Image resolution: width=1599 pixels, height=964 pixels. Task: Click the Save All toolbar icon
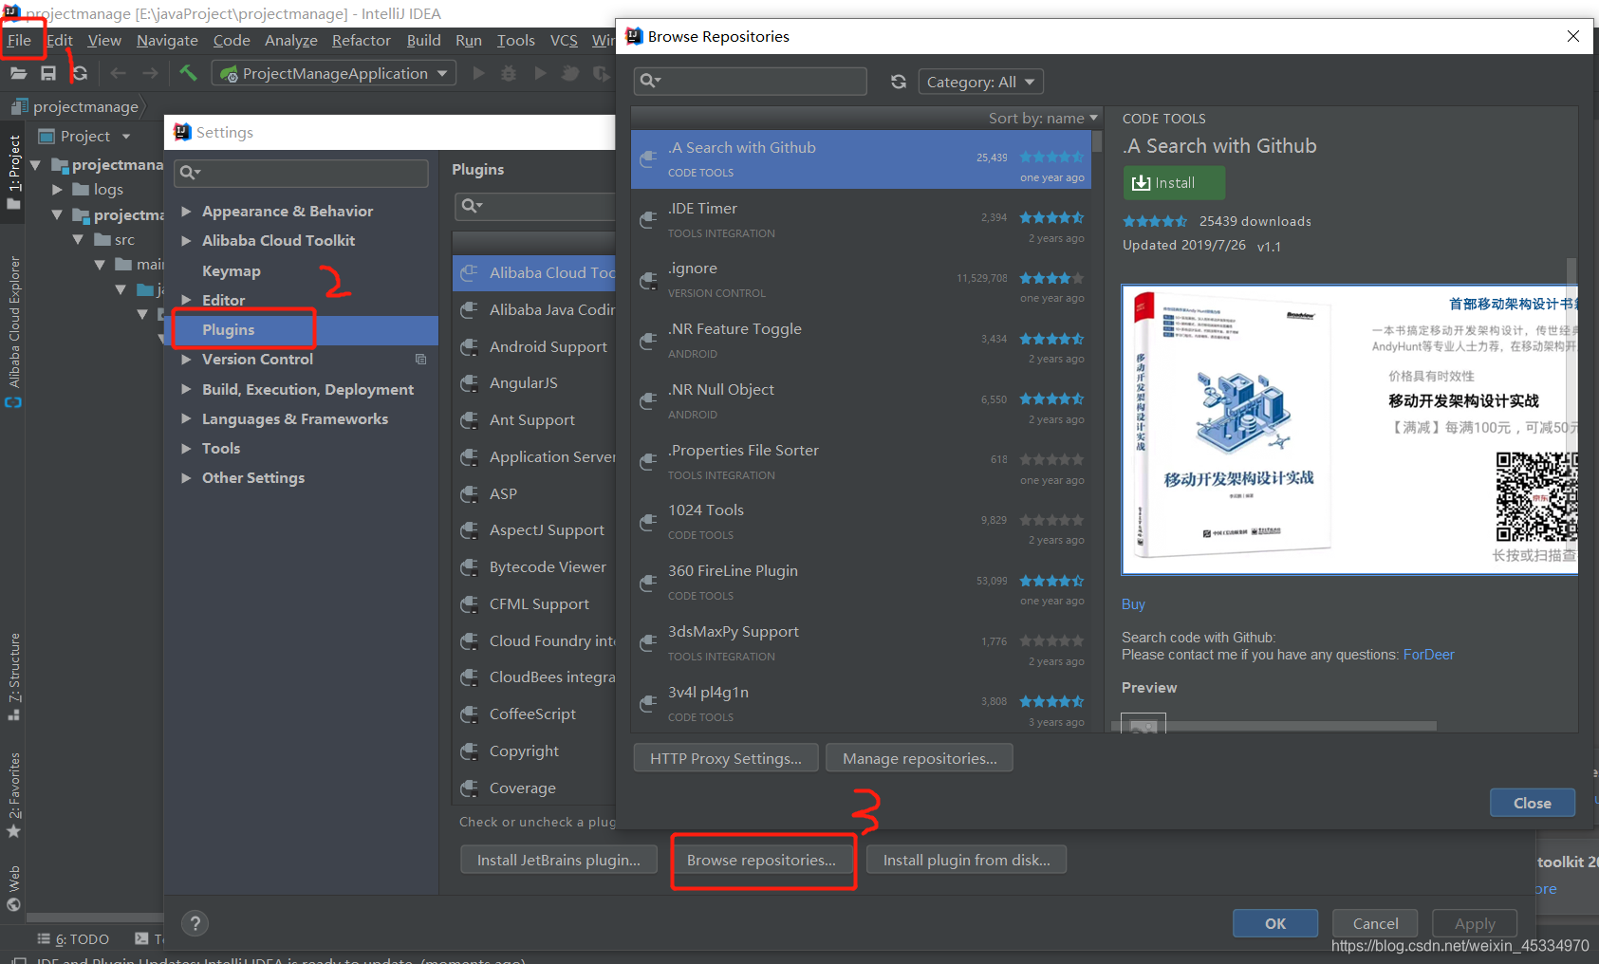[x=48, y=73]
